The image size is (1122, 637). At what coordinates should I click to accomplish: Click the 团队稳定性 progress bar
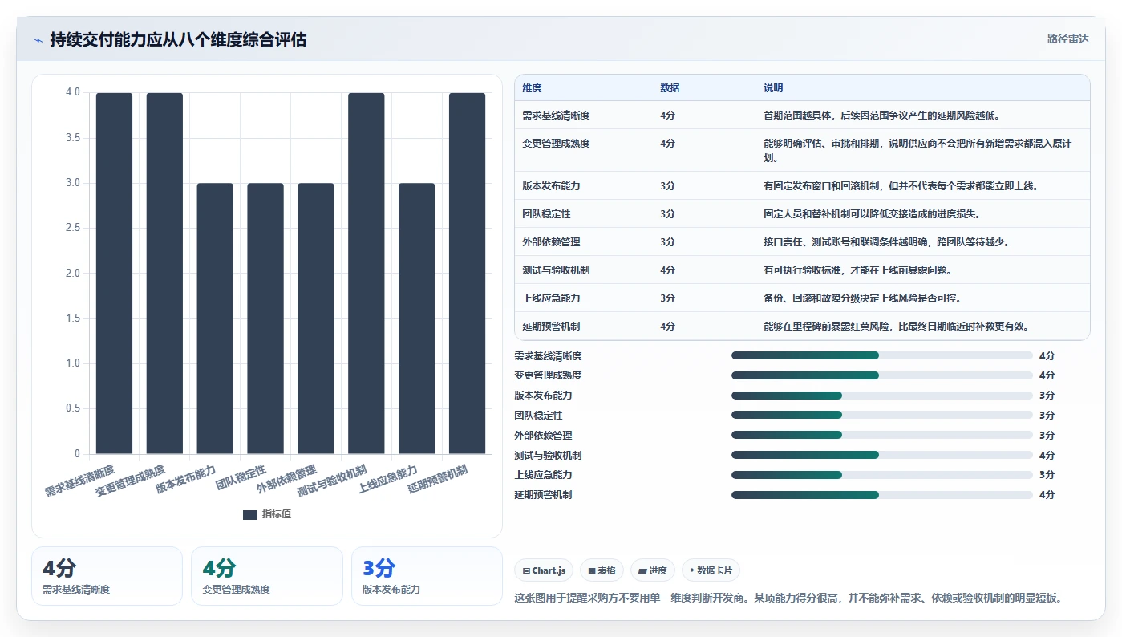[882, 415]
